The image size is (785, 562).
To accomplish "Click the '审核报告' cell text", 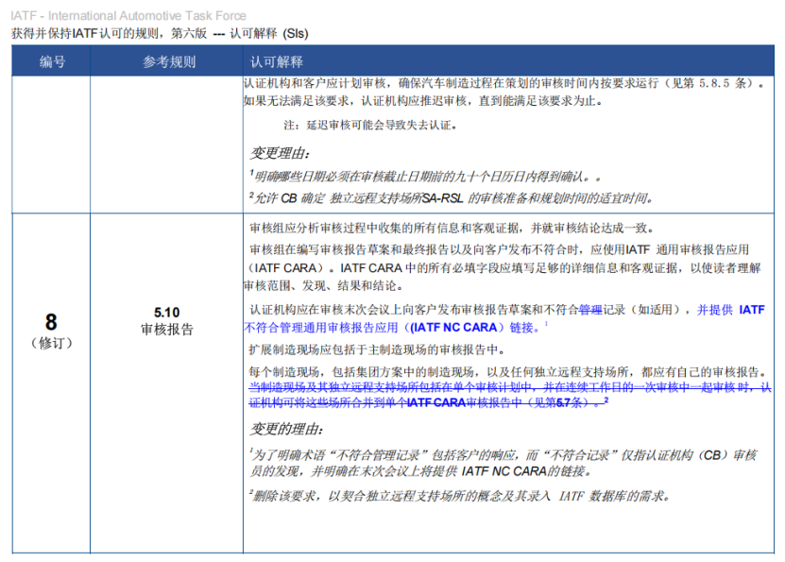I will [166, 330].
